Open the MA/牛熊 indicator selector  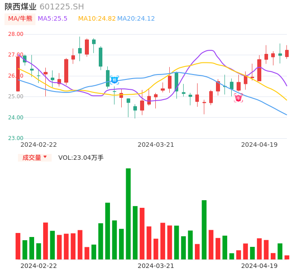[20, 19]
